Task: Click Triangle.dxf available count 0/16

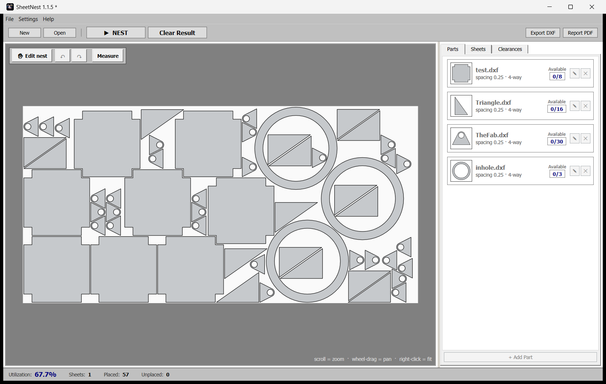Action: click(x=557, y=109)
